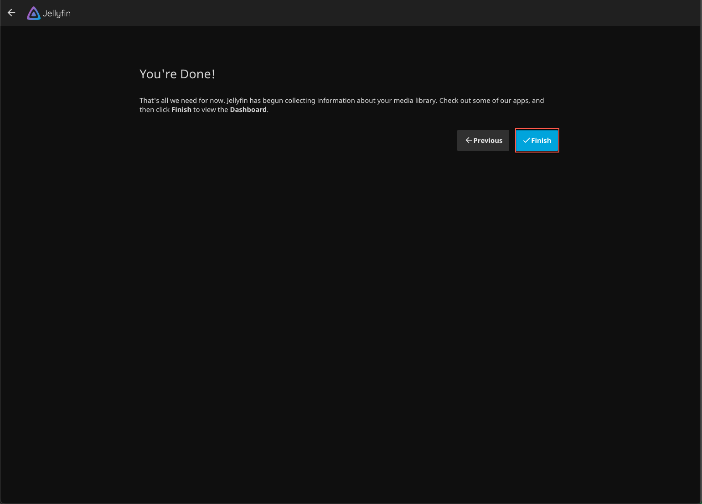702x504 pixels.
Task: Click the back arrow in the header
Action: click(x=11, y=13)
